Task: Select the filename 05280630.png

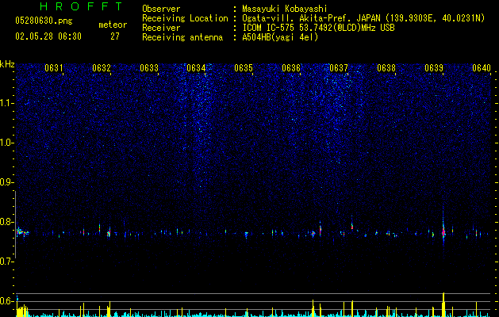Action: (x=44, y=21)
